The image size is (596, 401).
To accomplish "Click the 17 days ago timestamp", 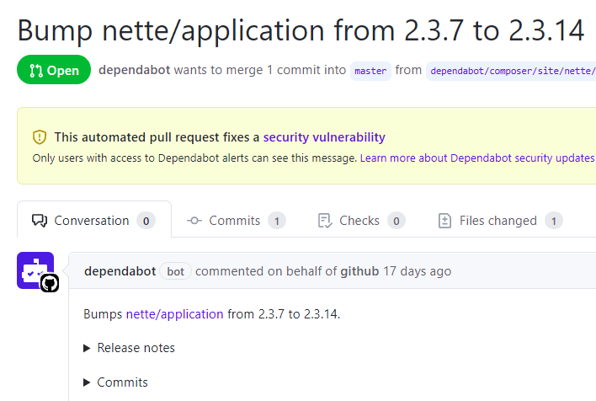I will pos(417,271).
